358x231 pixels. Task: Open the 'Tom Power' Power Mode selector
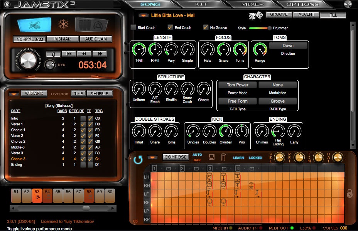point(238,85)
